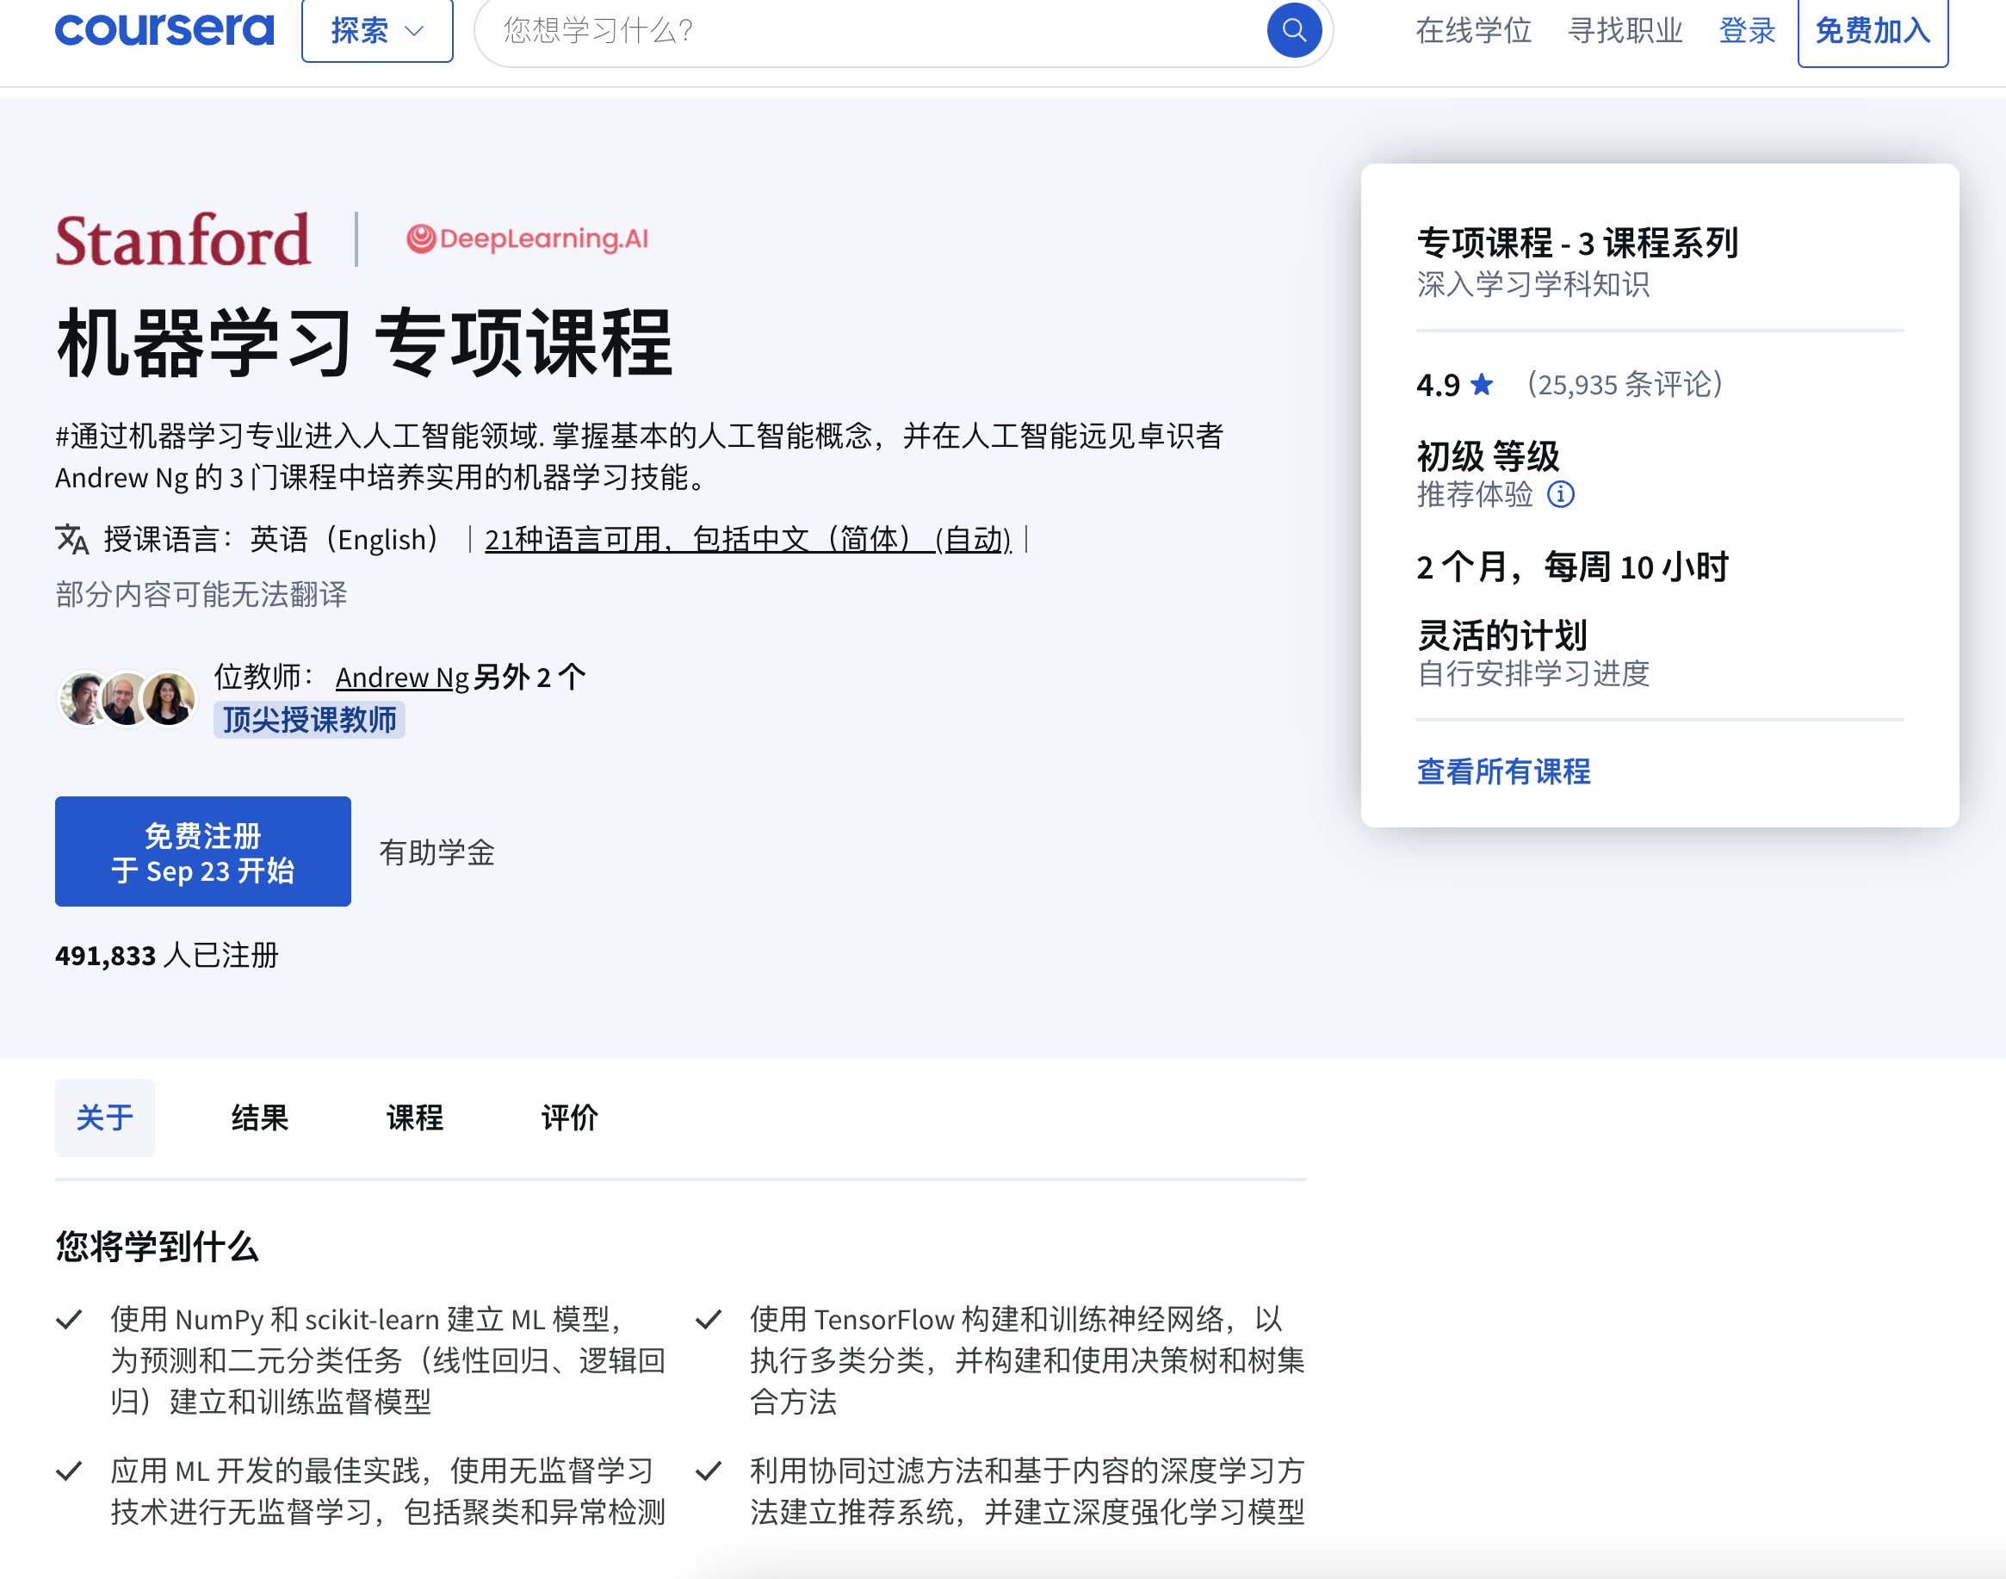Click the Stanford logo
The image size is (2006, 1579).
point(183,239)
